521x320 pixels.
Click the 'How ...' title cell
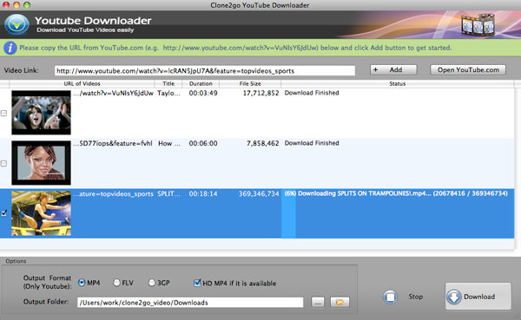pyautogui.click(x=169, y=143)
